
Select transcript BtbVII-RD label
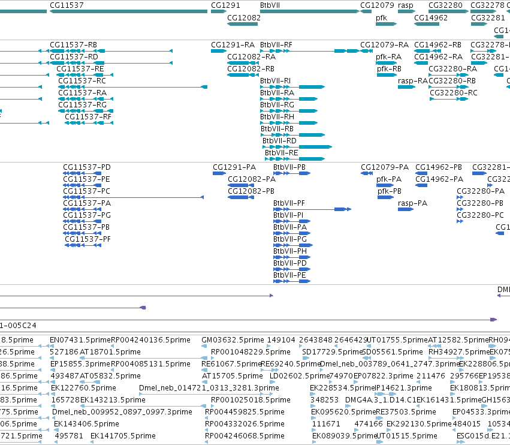pos(279,142)
